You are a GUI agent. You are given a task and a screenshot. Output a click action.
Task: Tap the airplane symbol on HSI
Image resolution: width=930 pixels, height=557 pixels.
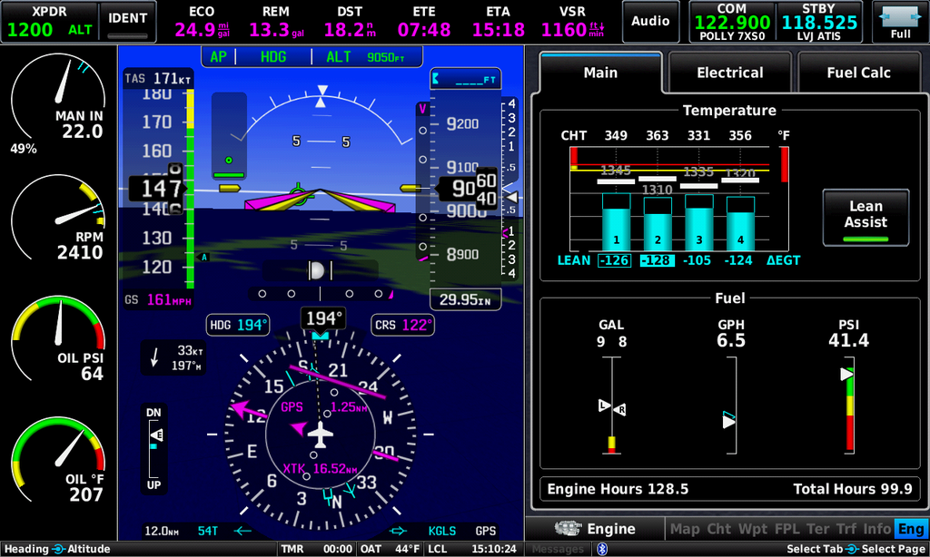(320, 435)
